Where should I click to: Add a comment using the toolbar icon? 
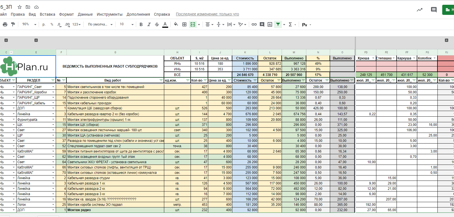[x=262, y=24]
